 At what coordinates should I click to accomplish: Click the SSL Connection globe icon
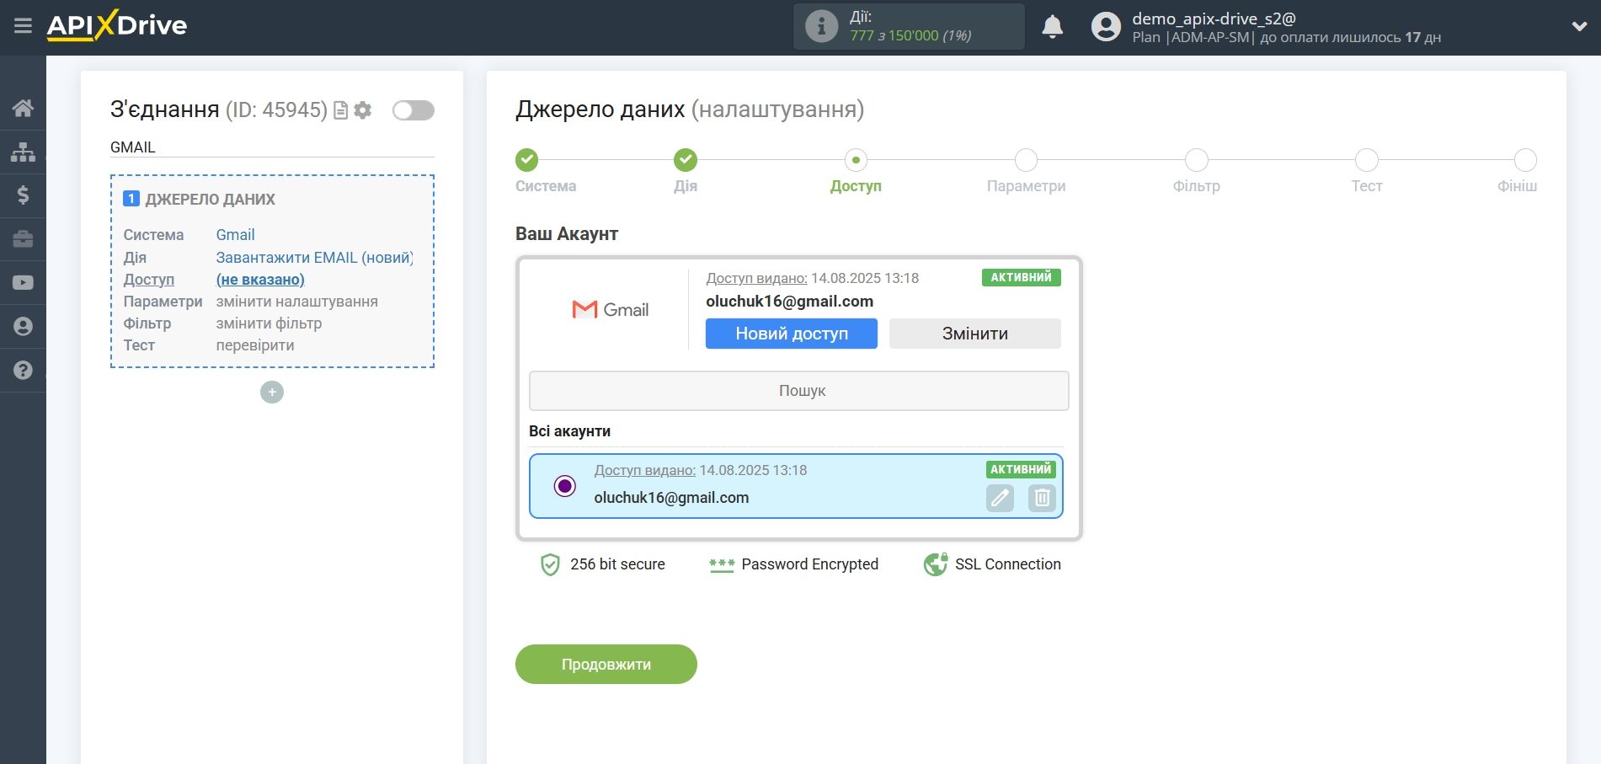[x=935, y=564]
